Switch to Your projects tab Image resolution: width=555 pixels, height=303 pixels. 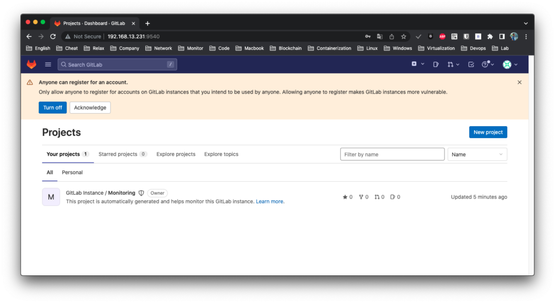68,154
